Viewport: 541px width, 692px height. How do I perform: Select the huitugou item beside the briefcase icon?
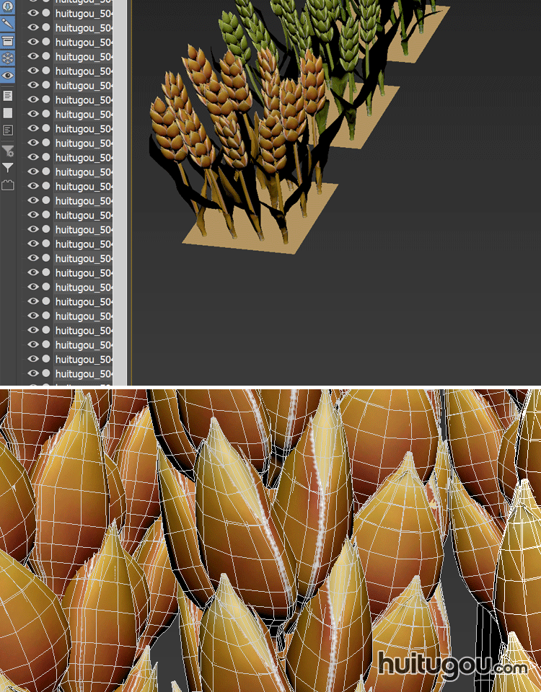[83, 186]
